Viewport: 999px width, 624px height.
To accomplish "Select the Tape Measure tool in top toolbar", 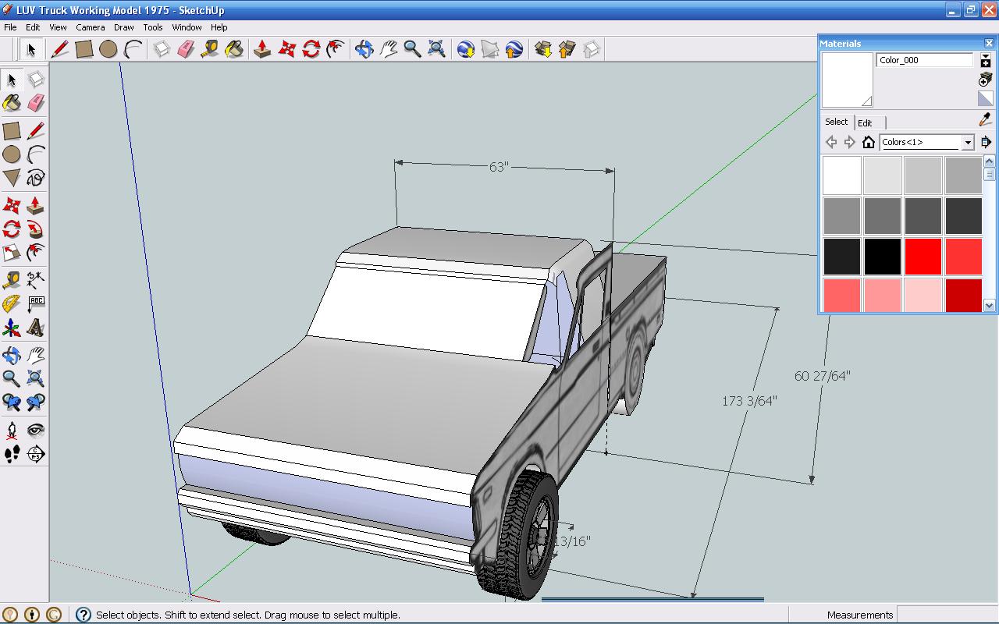I will [210, 49].
